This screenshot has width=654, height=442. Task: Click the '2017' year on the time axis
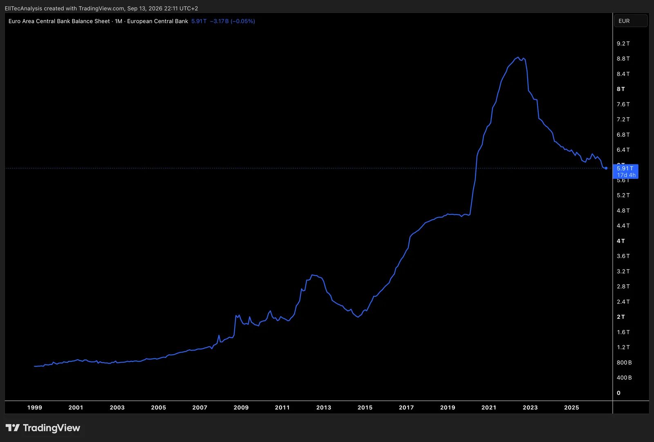(406, 407)
